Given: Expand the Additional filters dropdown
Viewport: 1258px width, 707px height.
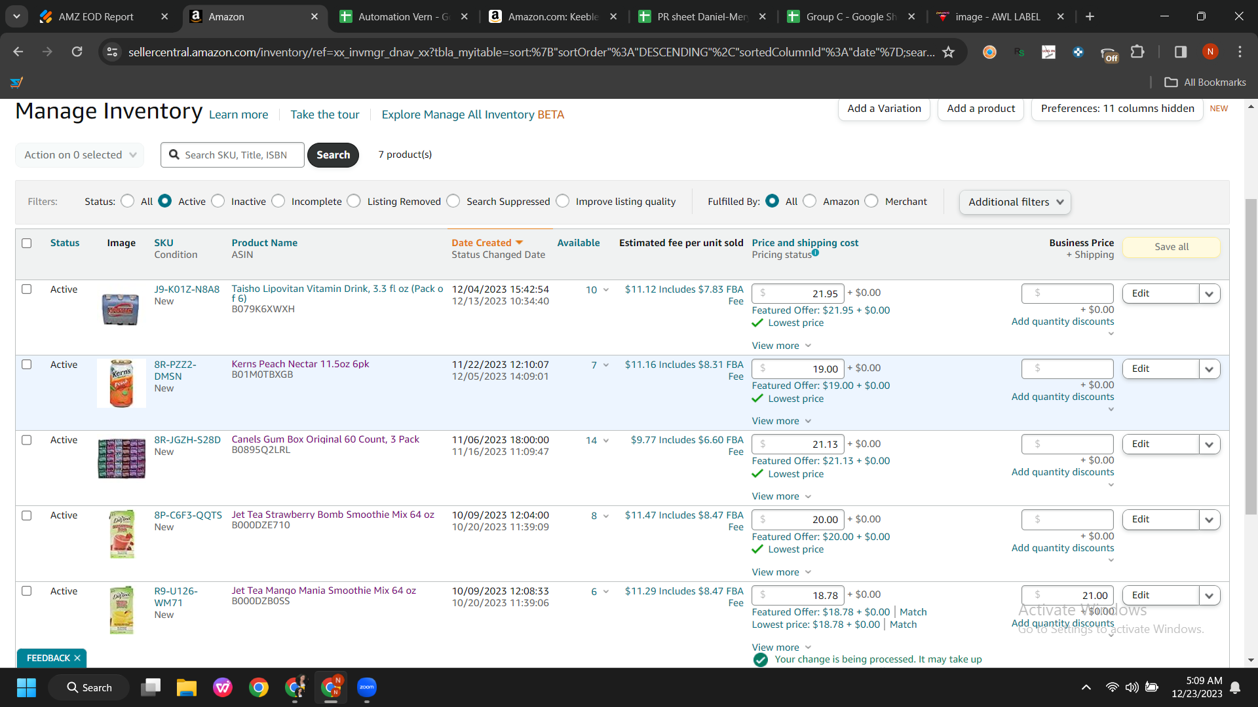Looking at the screenshot, I should [x=1015, y=202].
